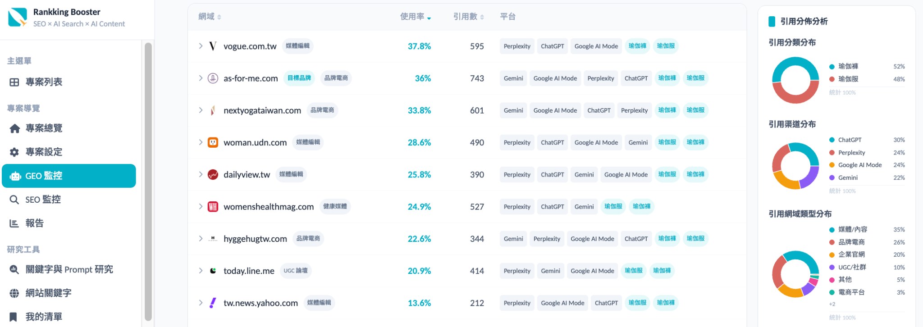Go to 專案總覽 page
The width and height of the screenshot is (923, 327).
pos(69,128)
